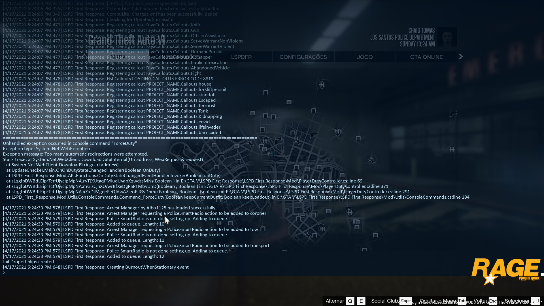Open the LSPDFR tab
Viewport: 544px width, 306px height.
[x=241, y=57]
